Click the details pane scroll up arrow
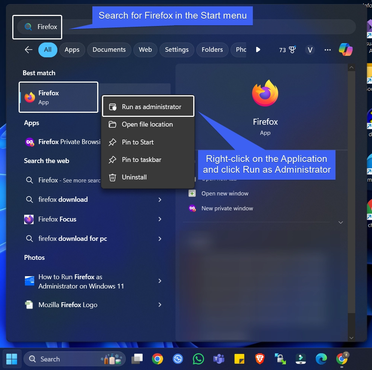The width and height of the screenshot is (372, 370). [x=352, y=68]
